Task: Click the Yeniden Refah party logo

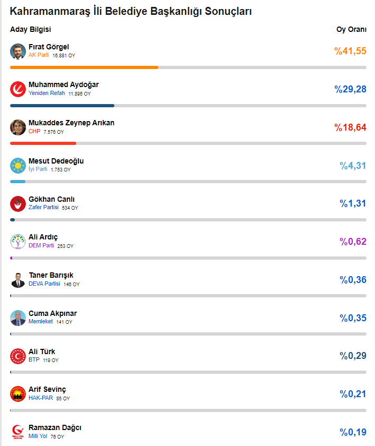Action: 18,89
